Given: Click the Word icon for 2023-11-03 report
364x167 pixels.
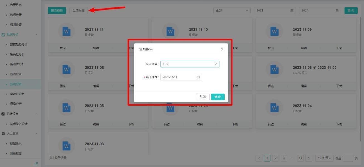Looking at the screenshot, I should [66, 146].
